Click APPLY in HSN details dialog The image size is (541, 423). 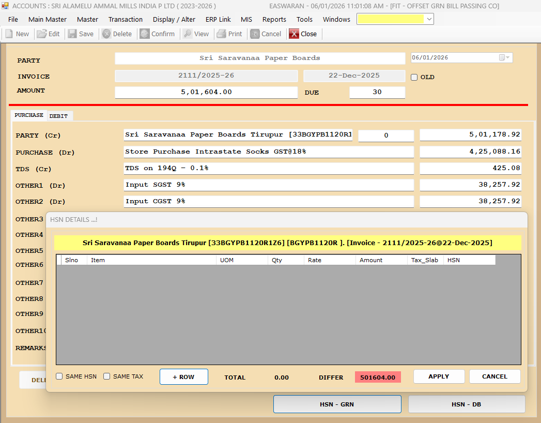[439, 376]
